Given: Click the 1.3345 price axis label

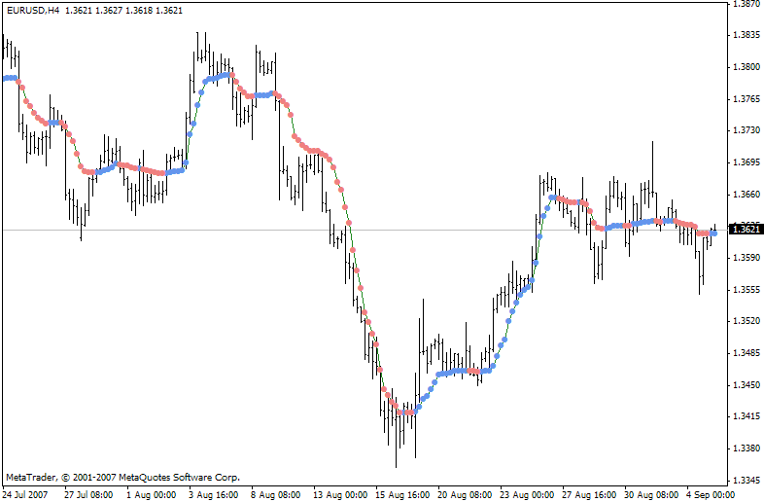Looking at the screenshot, I should [746, 481].
